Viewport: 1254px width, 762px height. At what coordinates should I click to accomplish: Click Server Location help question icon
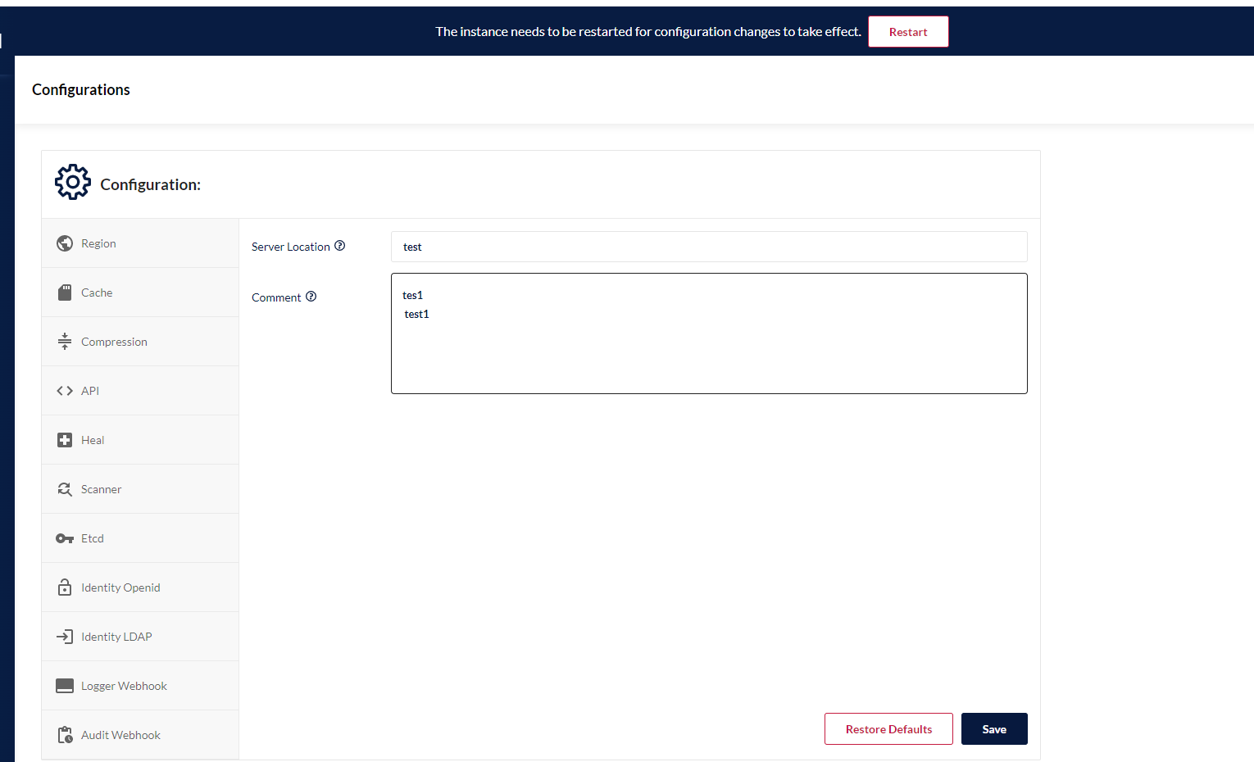339,246
